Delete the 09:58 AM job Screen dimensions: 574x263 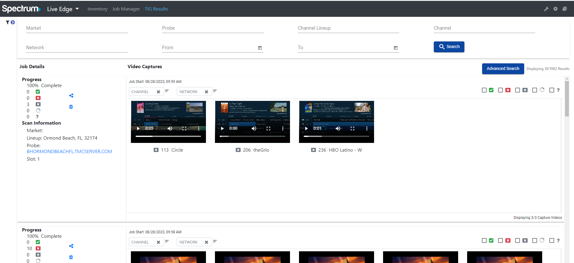pyautogui.click(x=71, y=257)
